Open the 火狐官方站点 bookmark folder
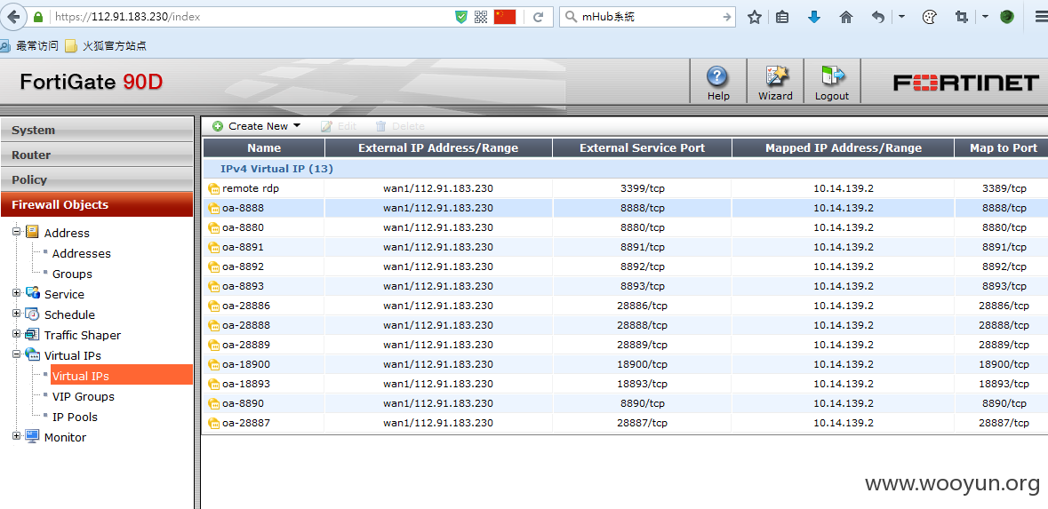 point(106,46)
